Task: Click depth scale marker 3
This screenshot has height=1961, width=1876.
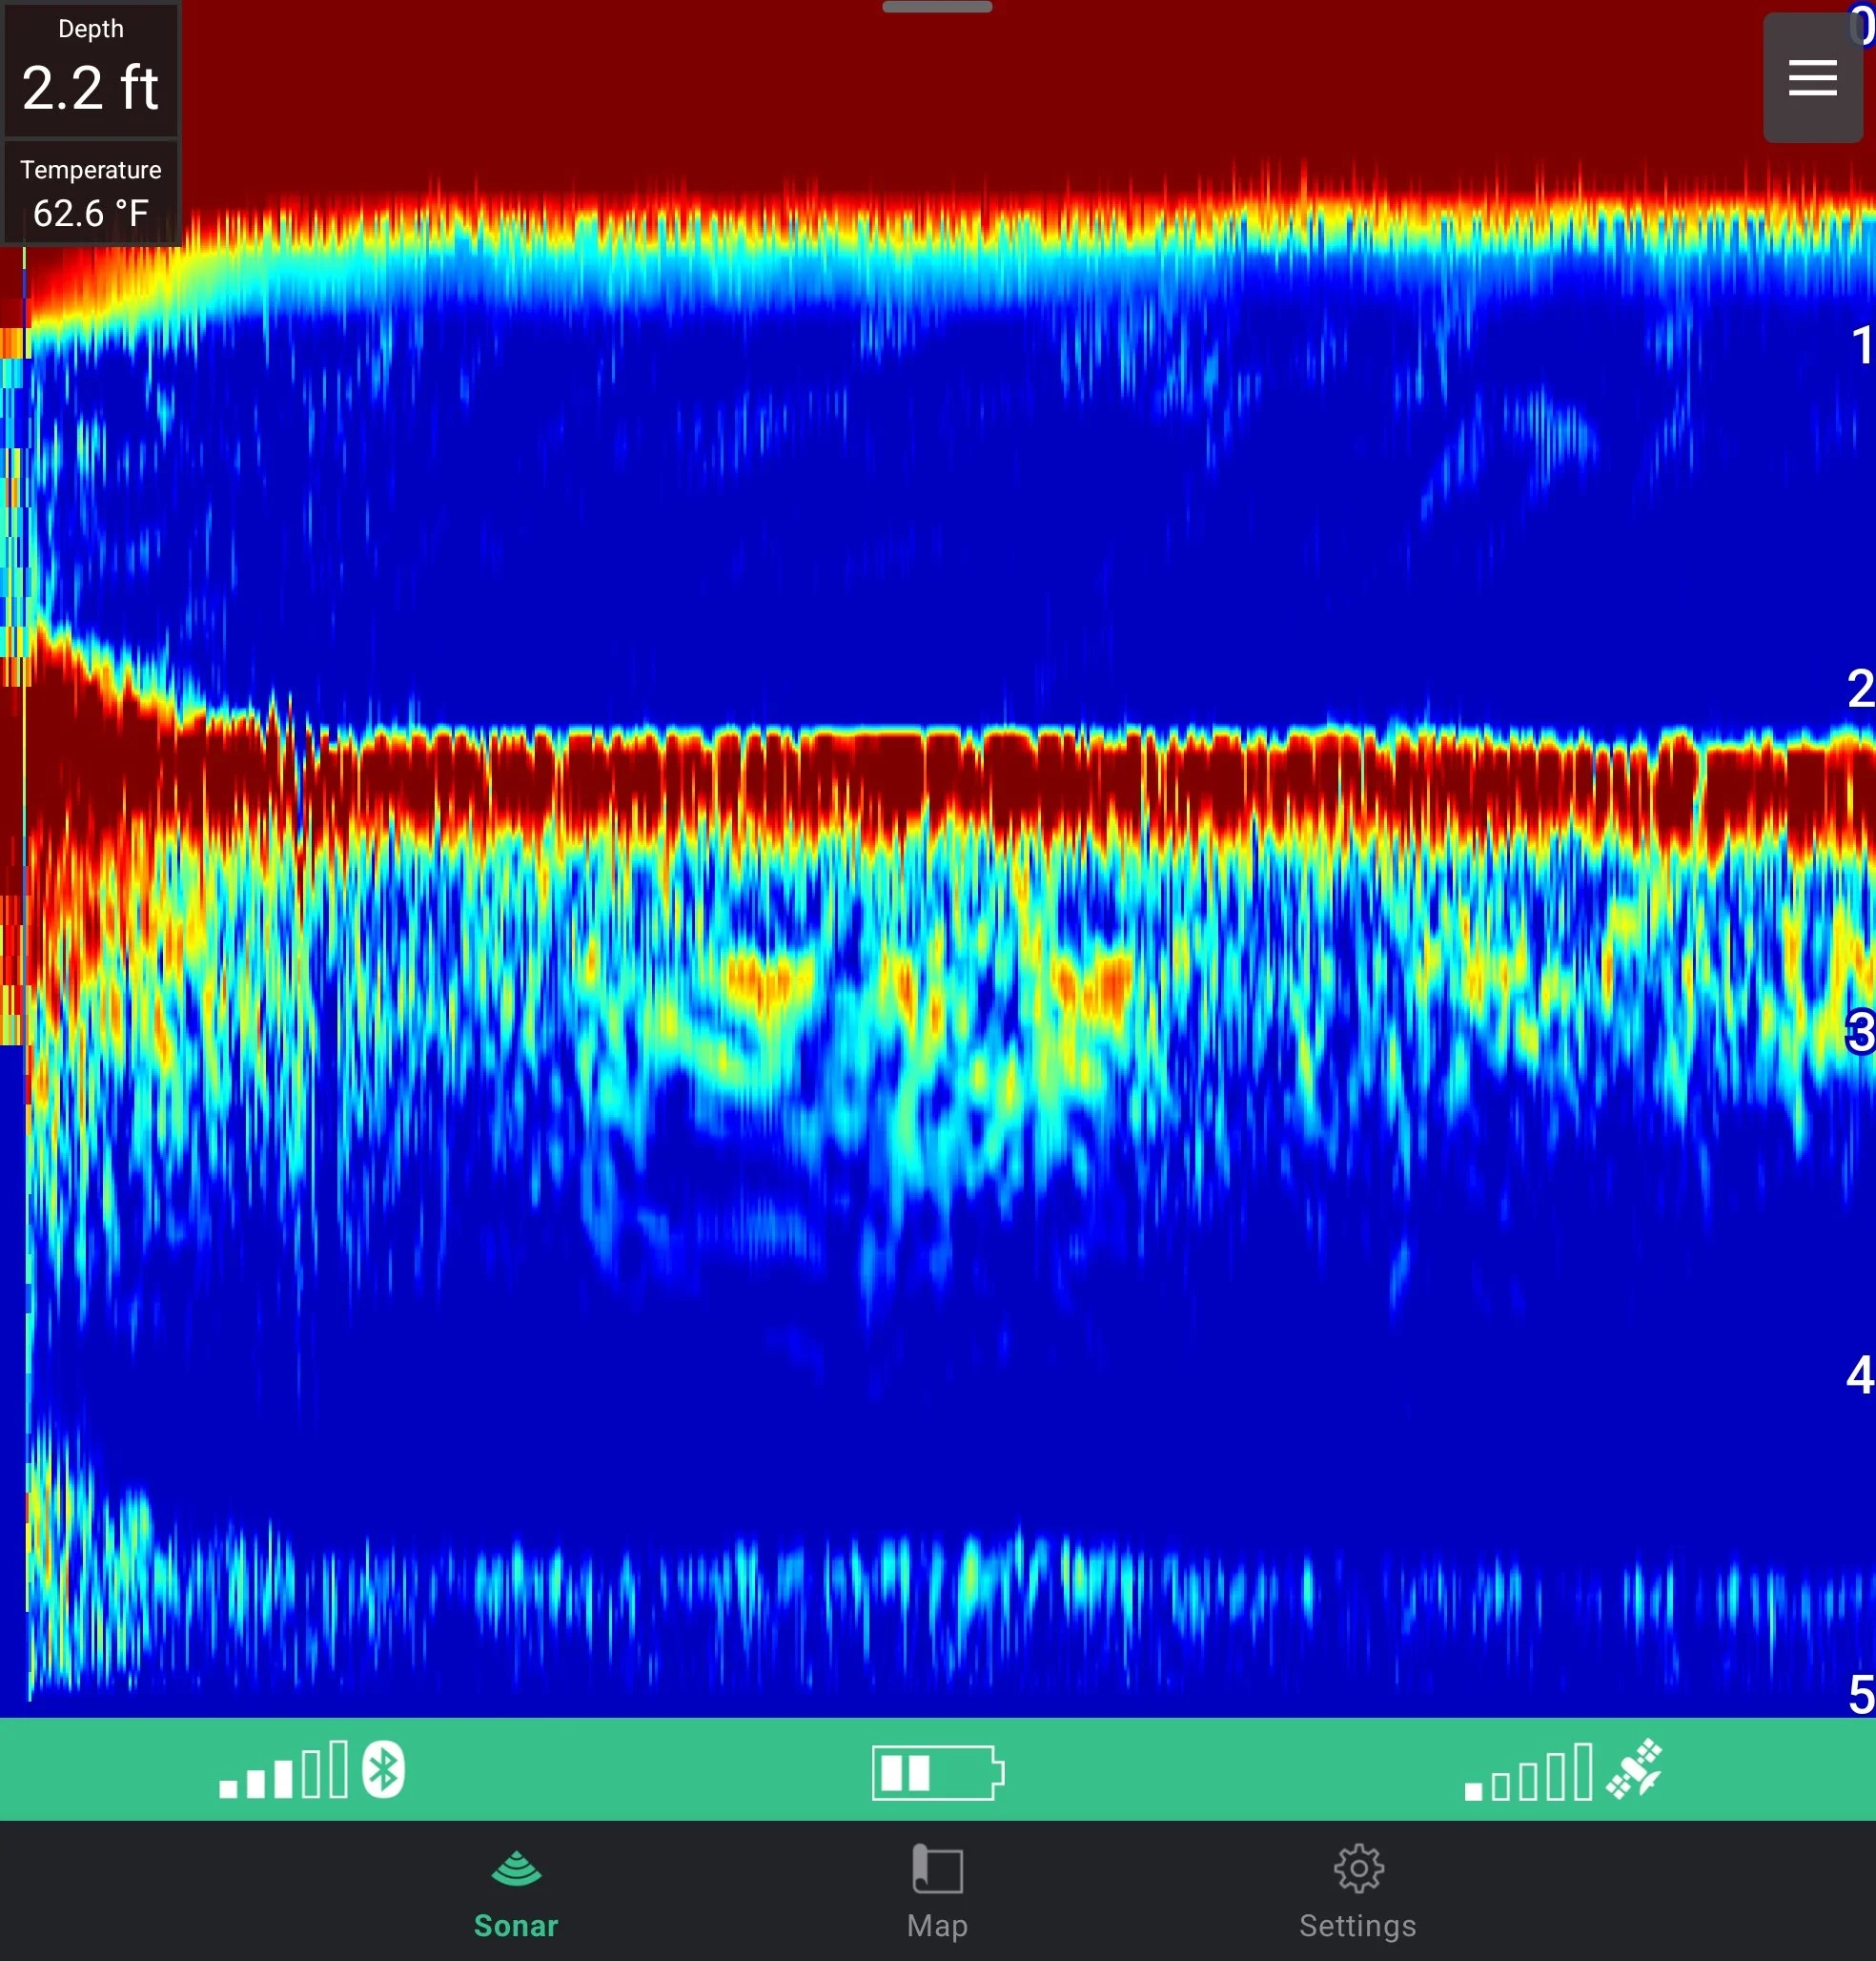Action: pos(1860,1031)
